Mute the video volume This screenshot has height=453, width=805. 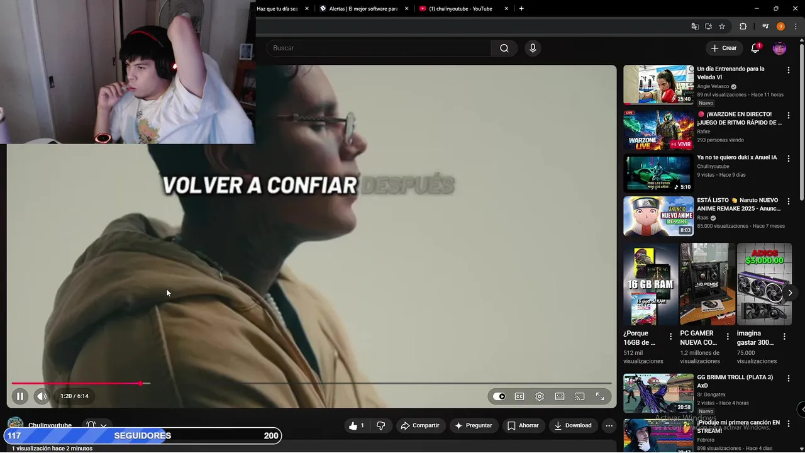42,396
